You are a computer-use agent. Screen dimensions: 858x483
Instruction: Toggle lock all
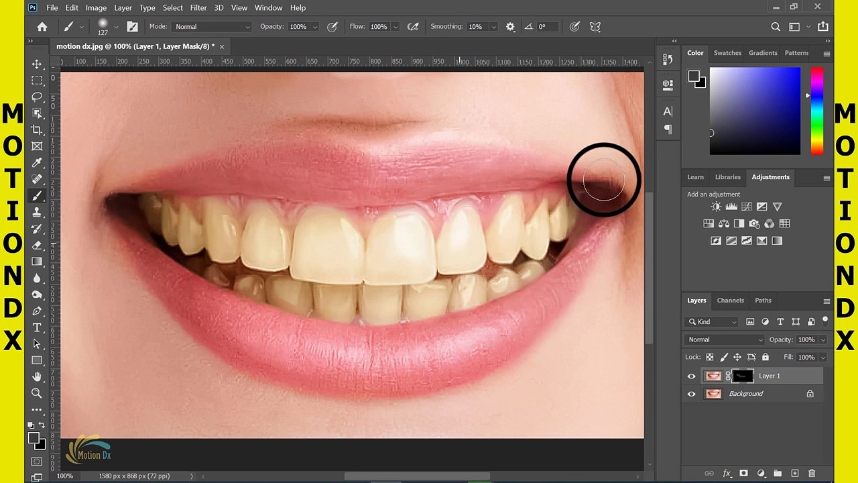(765, 358)
